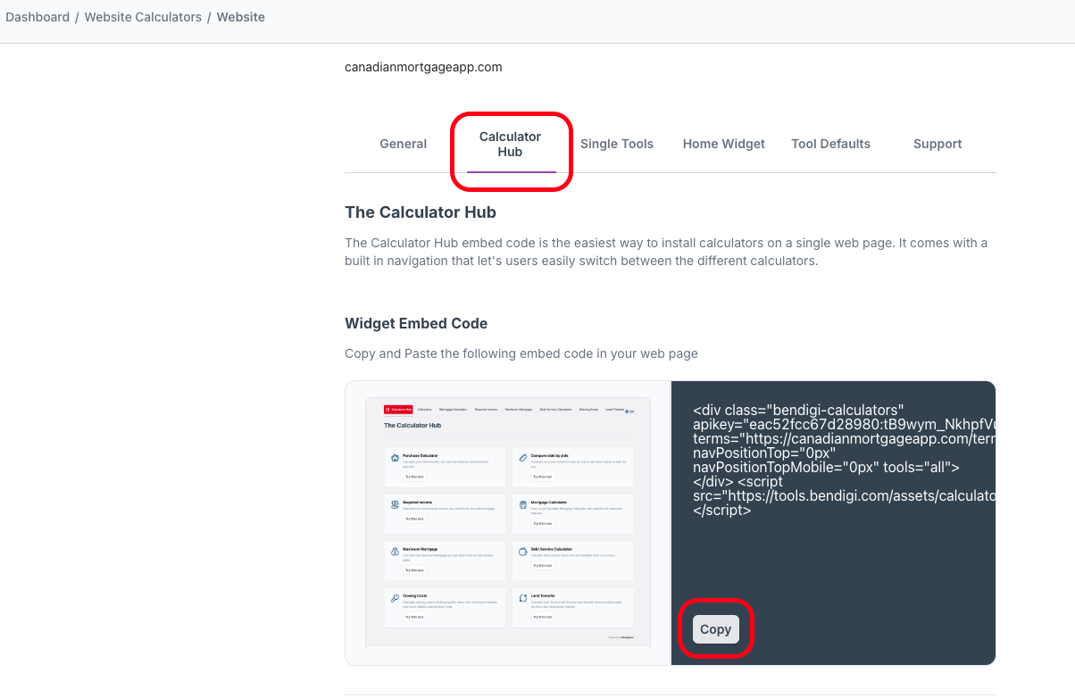Switch to the Single Tools tab
This screenshot has height=698, width=1075.
click(617, 144)
